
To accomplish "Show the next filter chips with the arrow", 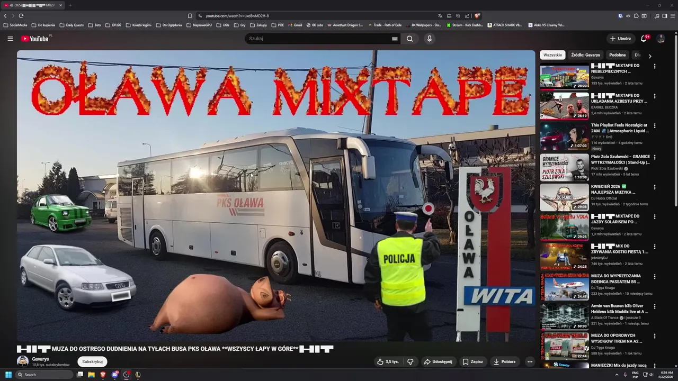I will [650, 56].
